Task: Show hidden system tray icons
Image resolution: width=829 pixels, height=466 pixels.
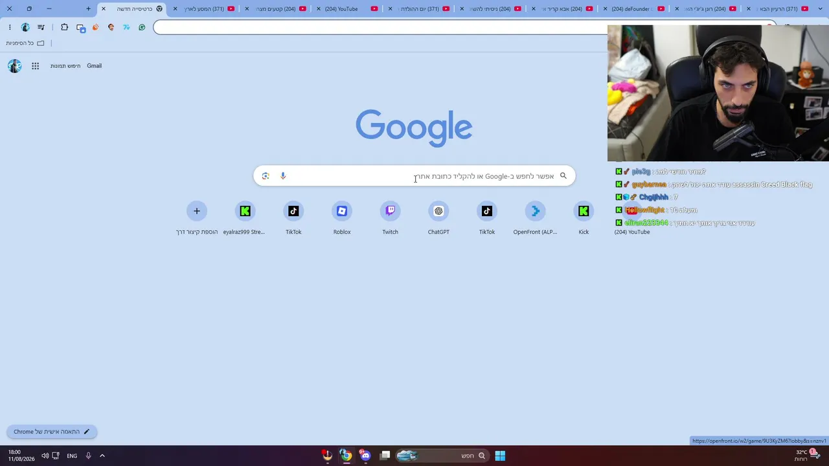Action: tap(102, 456)
